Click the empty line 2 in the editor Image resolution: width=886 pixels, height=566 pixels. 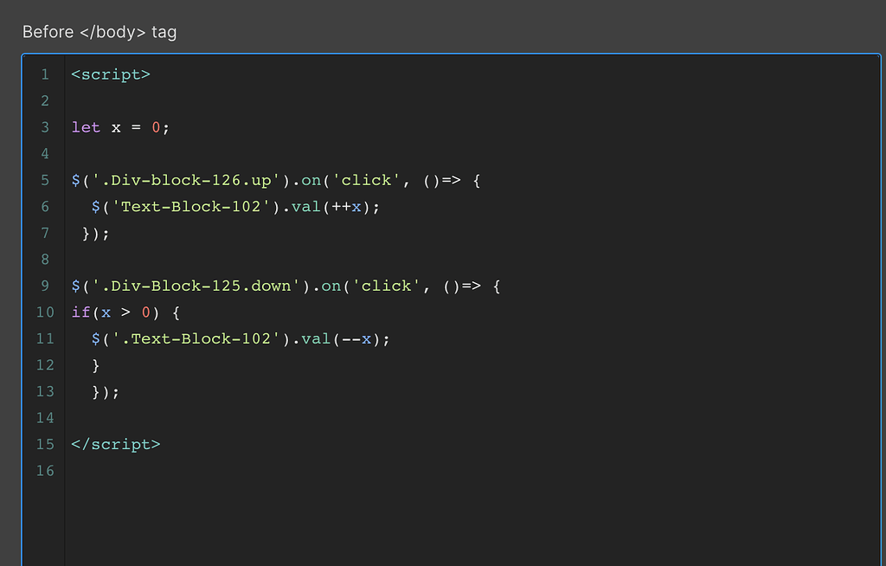pos(173,100)
